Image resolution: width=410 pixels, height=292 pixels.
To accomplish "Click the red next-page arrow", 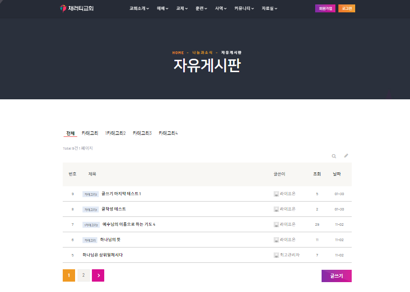I will tap(98, 275).
